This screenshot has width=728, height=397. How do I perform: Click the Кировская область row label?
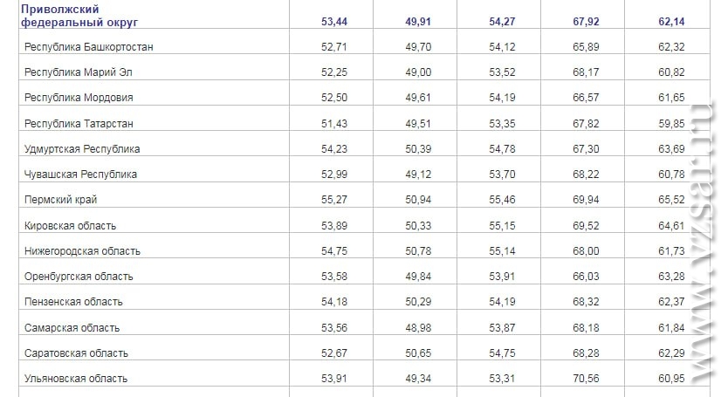pyautogui.click(x=70, y=226)
